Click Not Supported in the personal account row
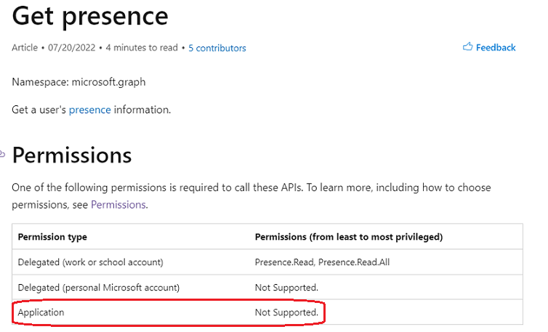The height and width of the screenshot is (332, 548). coord(286,287)
